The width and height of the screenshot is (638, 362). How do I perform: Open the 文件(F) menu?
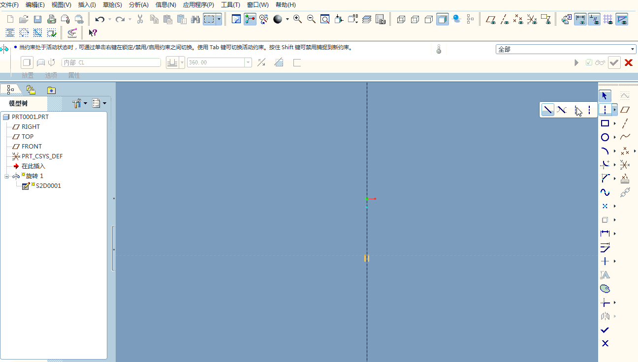tap(9, 5)
